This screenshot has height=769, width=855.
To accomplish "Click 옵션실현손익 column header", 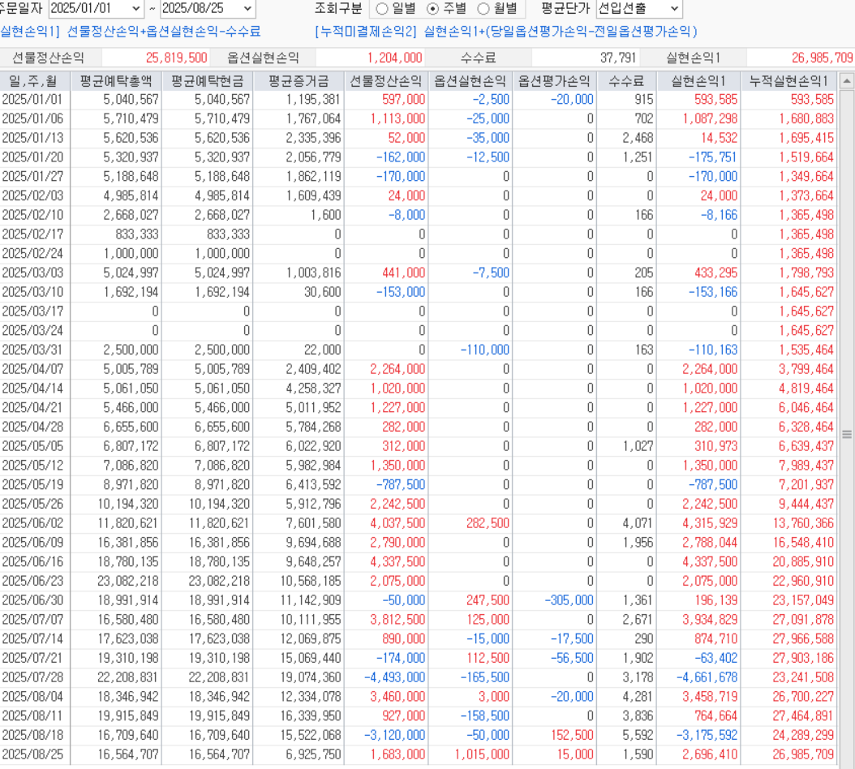I will (470, 81).
